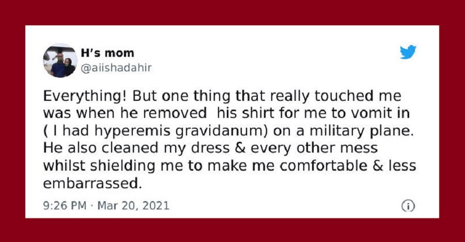Open the tweet info circle icon

(x=408, y=206)
